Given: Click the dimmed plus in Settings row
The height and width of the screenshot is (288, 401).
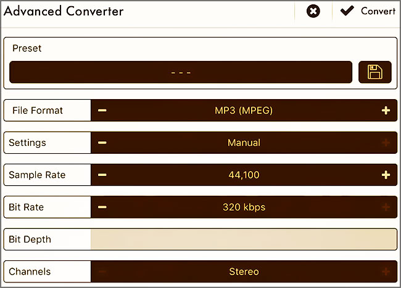Looking at the screenshot, I should coord(386,143).
